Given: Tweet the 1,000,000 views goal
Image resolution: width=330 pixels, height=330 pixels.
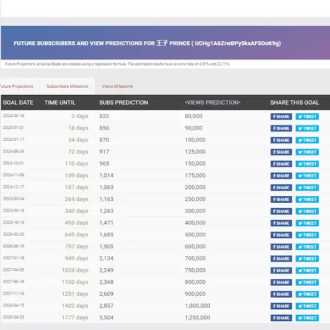Looking at the screenshot, I should pos(307,306).
